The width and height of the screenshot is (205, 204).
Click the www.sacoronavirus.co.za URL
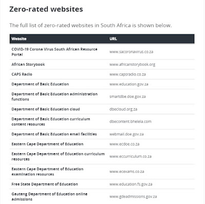(131, 52)
